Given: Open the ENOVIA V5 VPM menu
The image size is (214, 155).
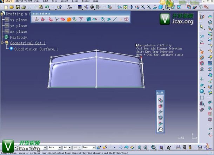Looking at the screenshot, I should [24, 1].
